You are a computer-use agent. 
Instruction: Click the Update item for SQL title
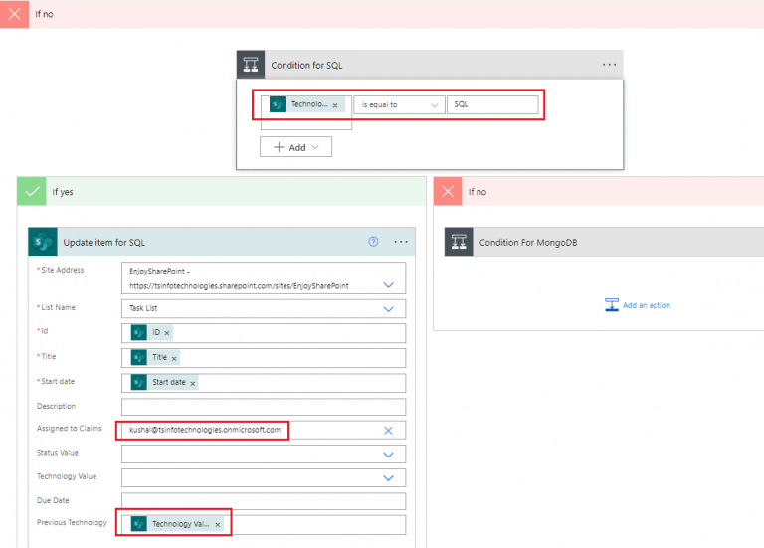tap(104, 242)
